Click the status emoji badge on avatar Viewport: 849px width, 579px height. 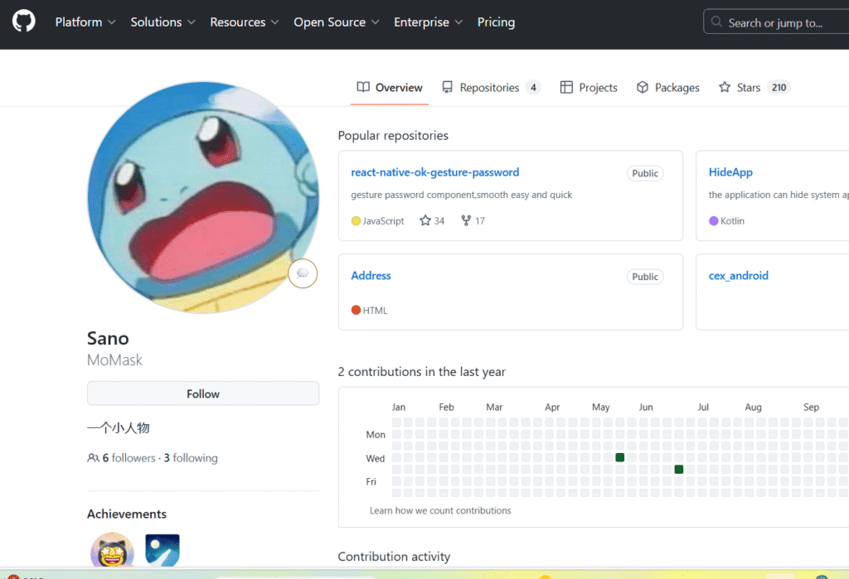303,273
